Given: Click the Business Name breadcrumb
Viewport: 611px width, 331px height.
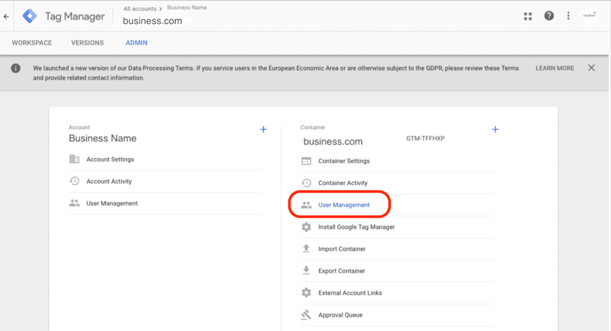Looking at the screenshot, I should [187, 8].
